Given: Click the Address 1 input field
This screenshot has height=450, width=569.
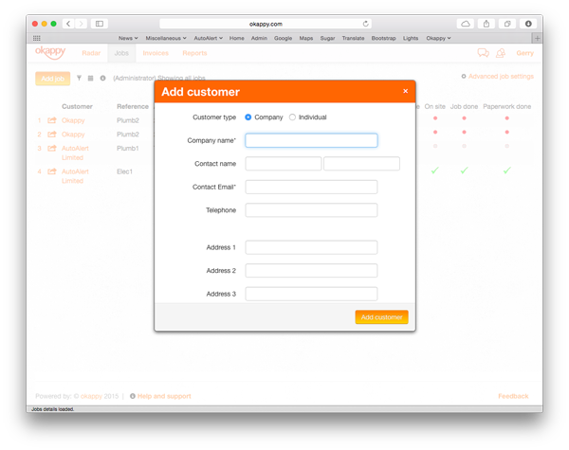Looking at the screenshot, I should click(311, 247).
